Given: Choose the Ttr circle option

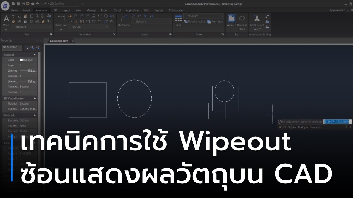Looking at the screenshot, I should click(x=289, y=127).
